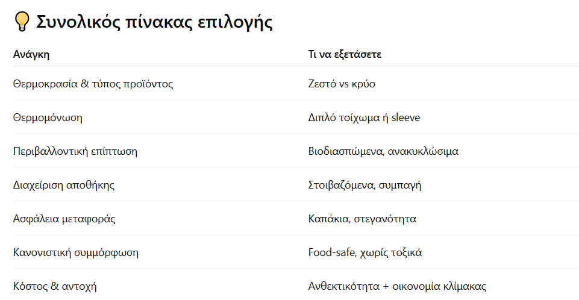Screen dimensions: 579x300
Task: Select the Διαχείριση αποθήκης cell
Action: 64,185
